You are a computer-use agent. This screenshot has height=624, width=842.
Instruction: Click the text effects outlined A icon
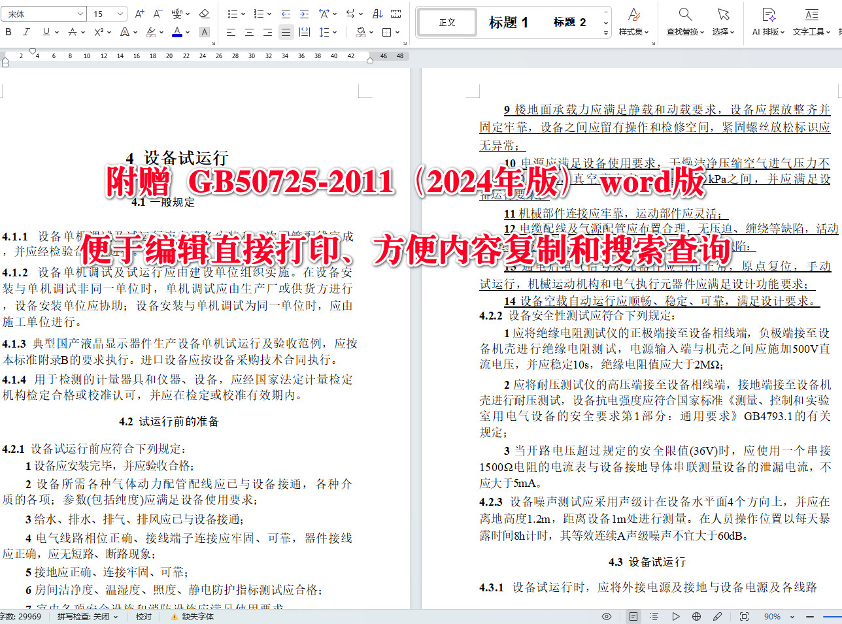pos(124,32)
